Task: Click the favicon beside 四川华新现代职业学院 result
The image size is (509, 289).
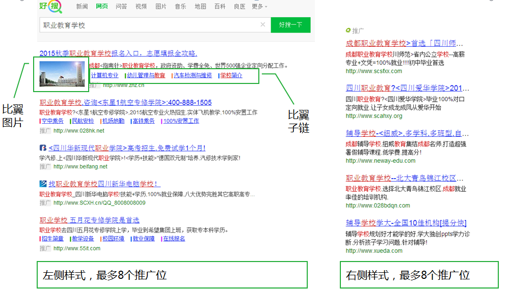Action: pos(43,148)
